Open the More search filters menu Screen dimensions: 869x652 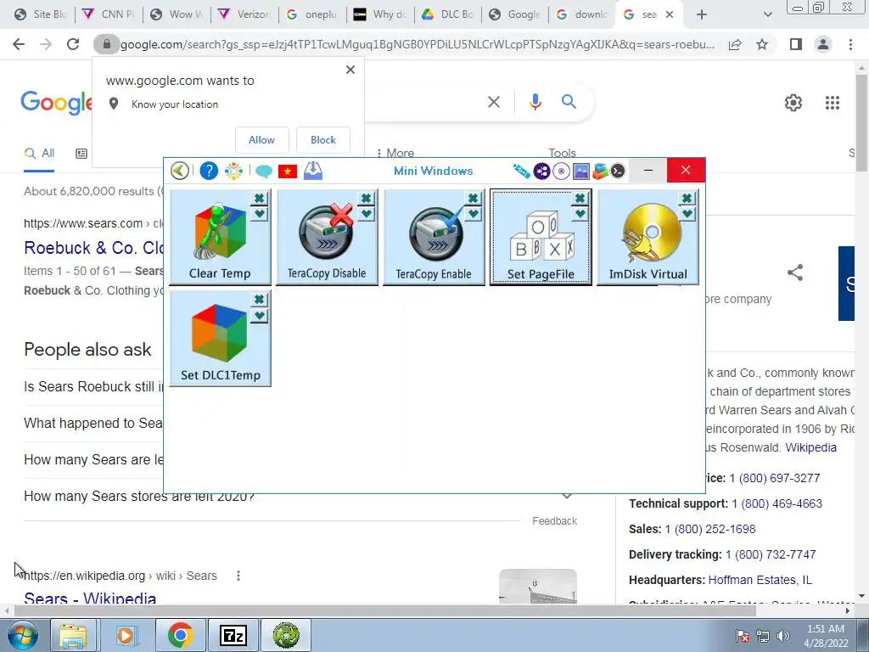[395, 153]
